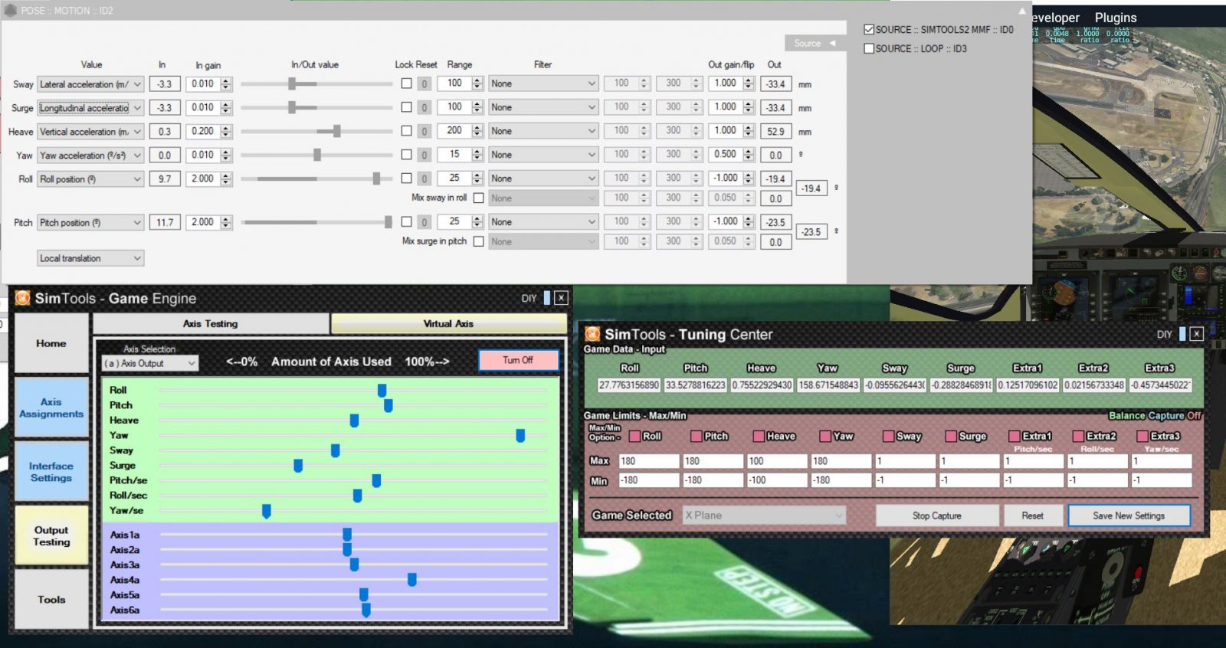Open the Plugins menu in X-Plane
Screen dimensions: 1226x648
(x=1115, y=18)
